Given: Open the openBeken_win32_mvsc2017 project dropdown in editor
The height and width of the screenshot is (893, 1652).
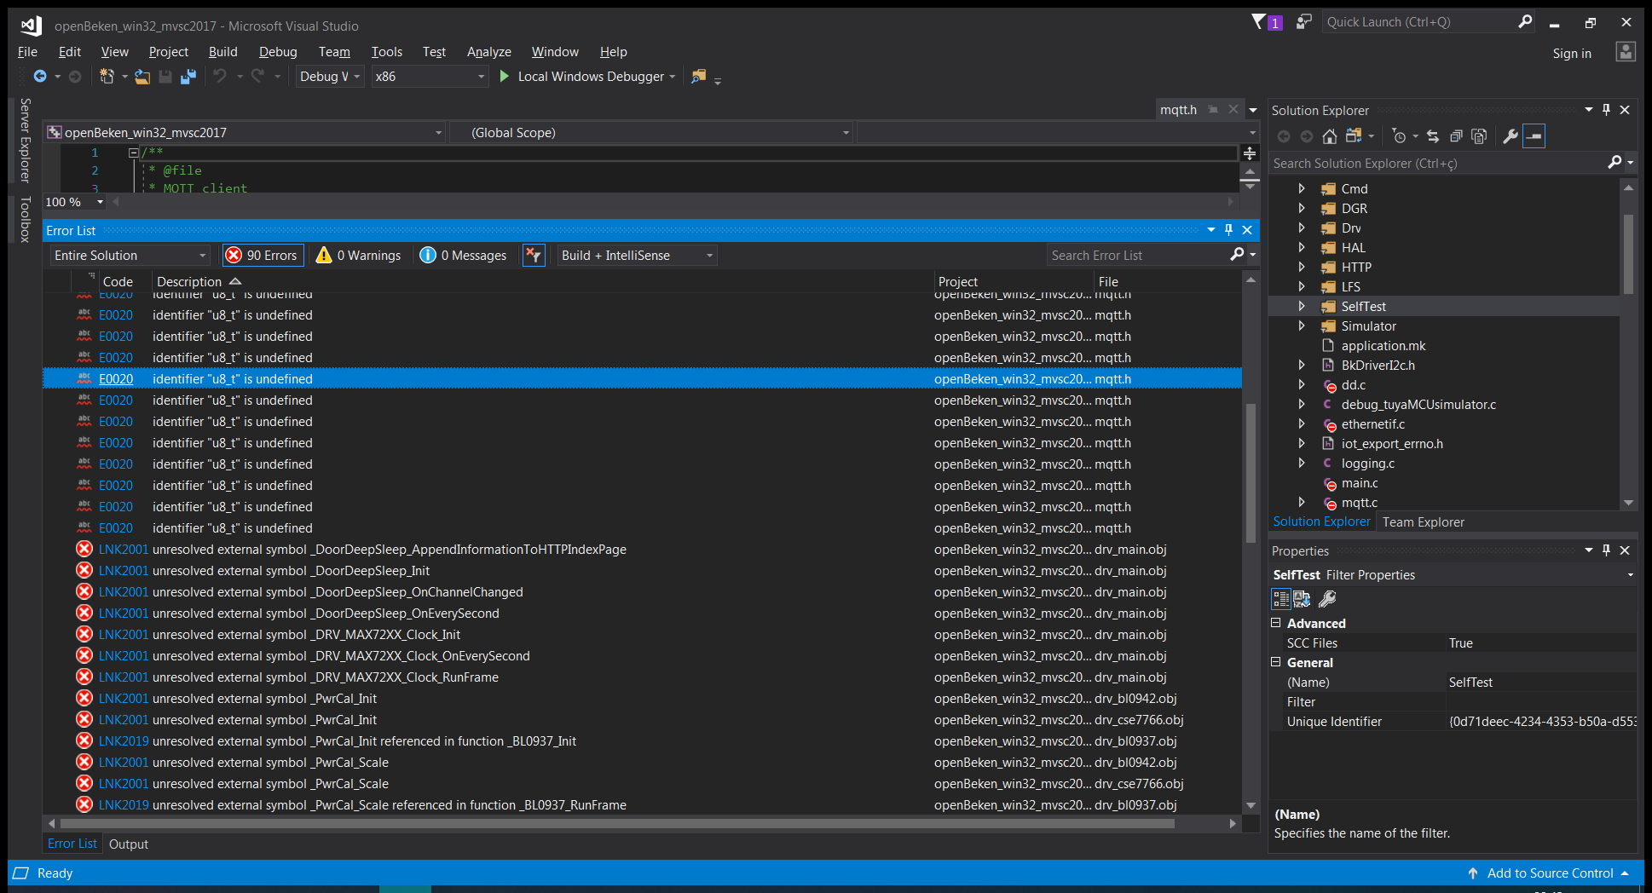Looking at the screenshot, I should 245,133.
